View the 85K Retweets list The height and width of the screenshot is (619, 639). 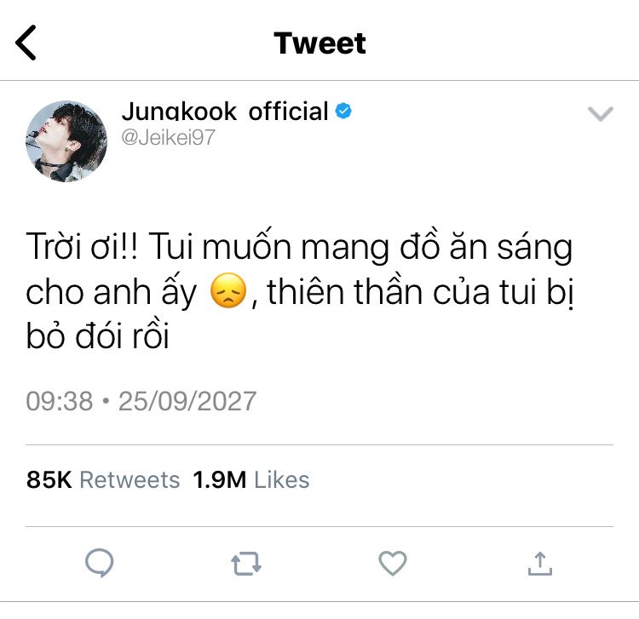[x=103, y=479]
